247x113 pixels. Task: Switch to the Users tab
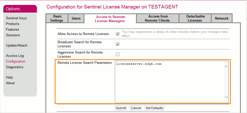tap(76, 18)
